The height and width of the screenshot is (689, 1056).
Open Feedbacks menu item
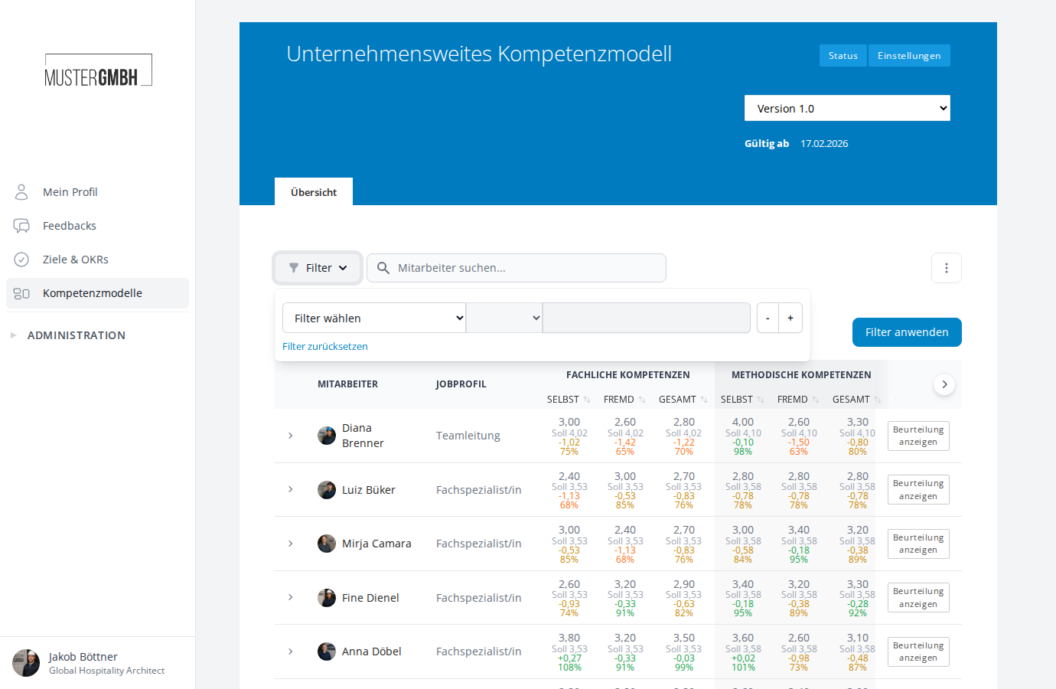tap(97, 226)
